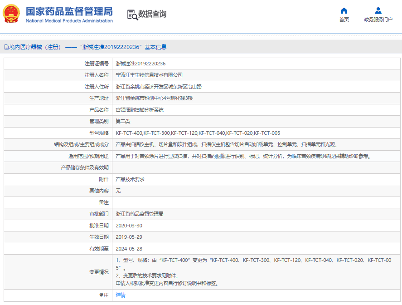Screen dimensions: 402x305
Task: Click the 数据查询 heading text
Action: coord(152,14)
